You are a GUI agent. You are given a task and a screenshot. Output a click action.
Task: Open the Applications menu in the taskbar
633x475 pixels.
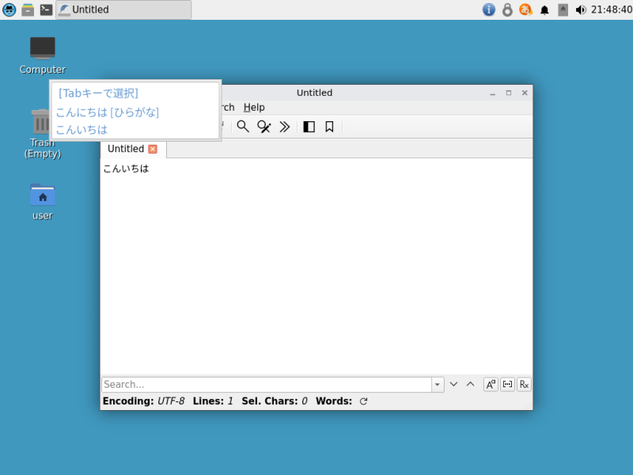8,9
